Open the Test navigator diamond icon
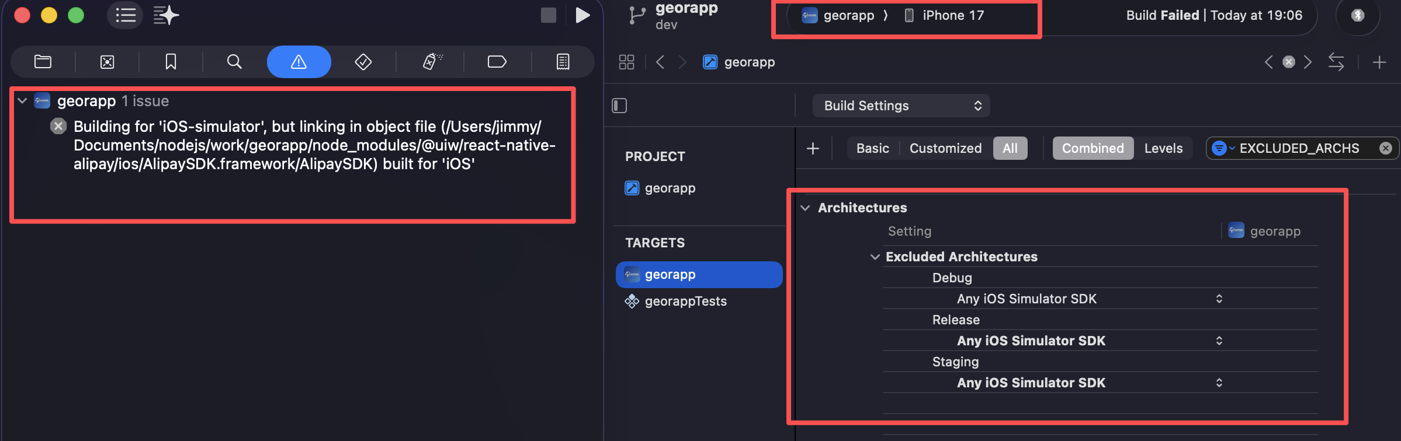 tap(363, 62)
